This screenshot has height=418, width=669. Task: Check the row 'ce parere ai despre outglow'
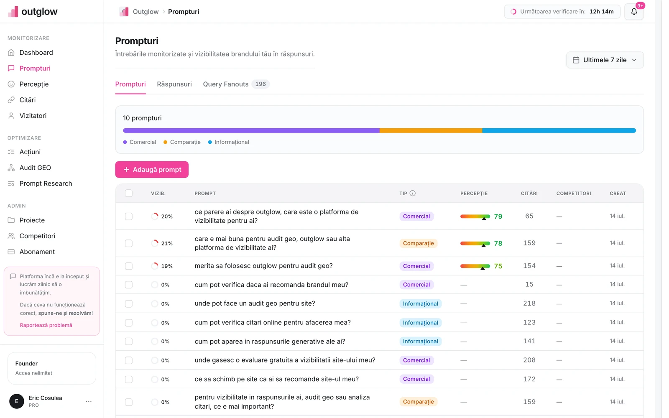click(x=129, y=217)
